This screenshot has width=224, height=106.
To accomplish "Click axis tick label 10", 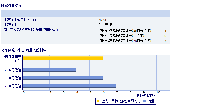I will 158,92.
